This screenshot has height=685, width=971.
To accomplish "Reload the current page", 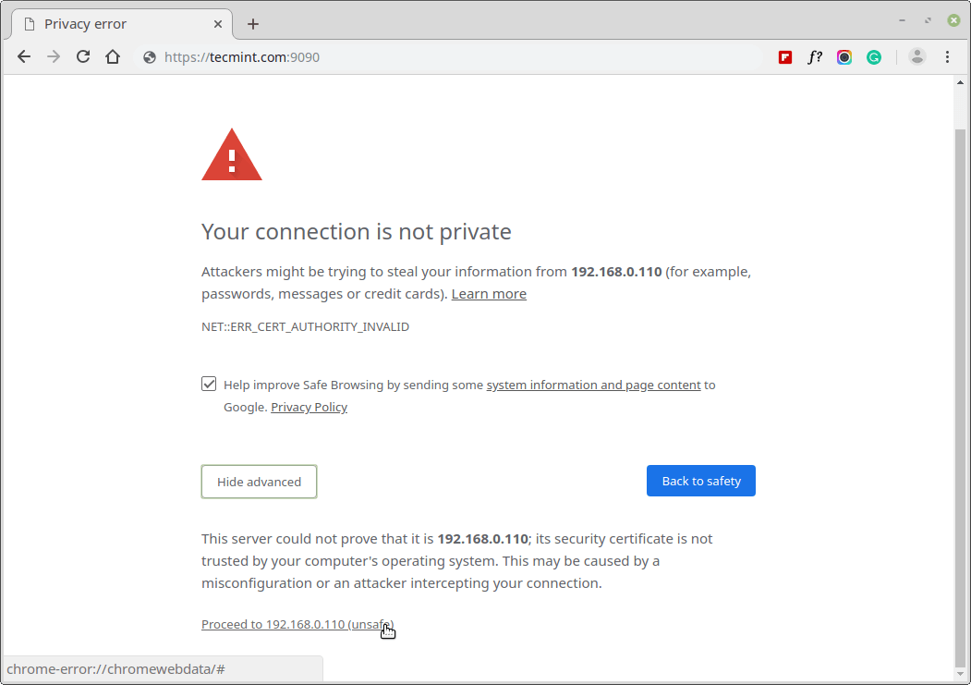I will point(83,57).
